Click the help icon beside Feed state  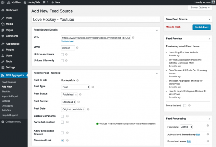[208, 125]
